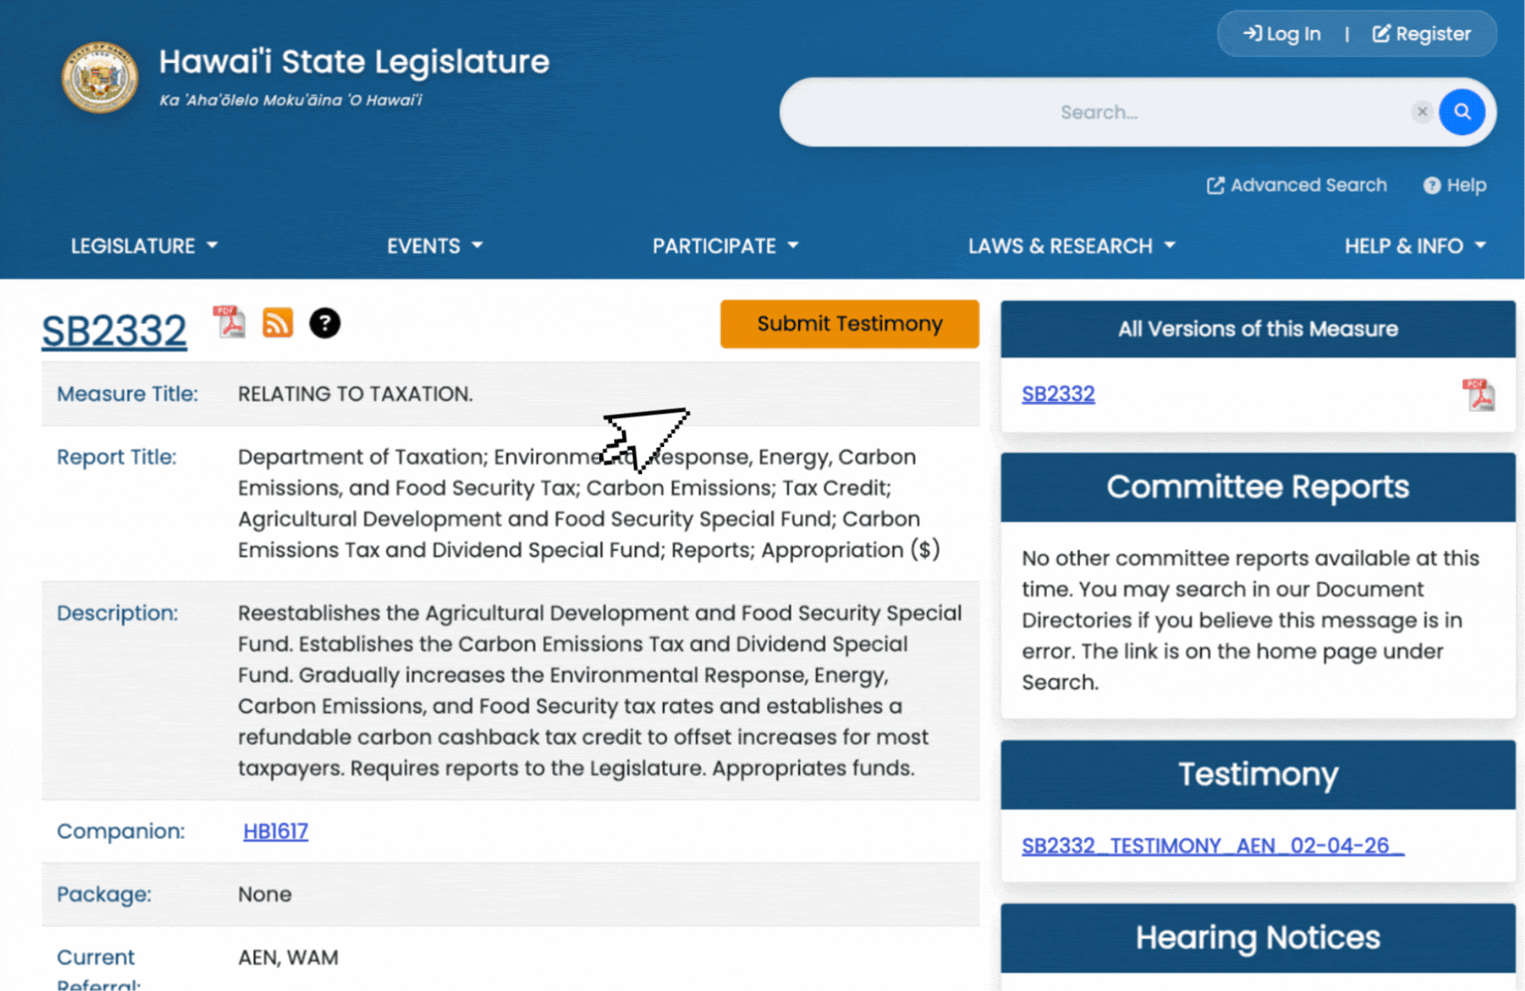The width and height of the screenshot is (1525, 991).
Task: Open SB2332 testimony AEN 02-04-26 link
Action: (1211, 846)
